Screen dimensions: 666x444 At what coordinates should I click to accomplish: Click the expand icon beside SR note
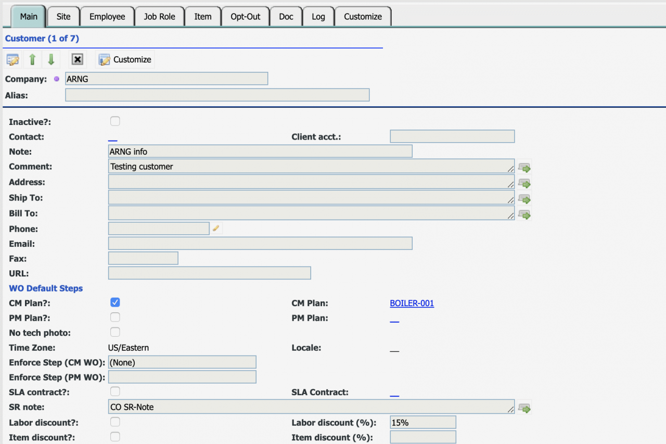click(x=524, y=408)
